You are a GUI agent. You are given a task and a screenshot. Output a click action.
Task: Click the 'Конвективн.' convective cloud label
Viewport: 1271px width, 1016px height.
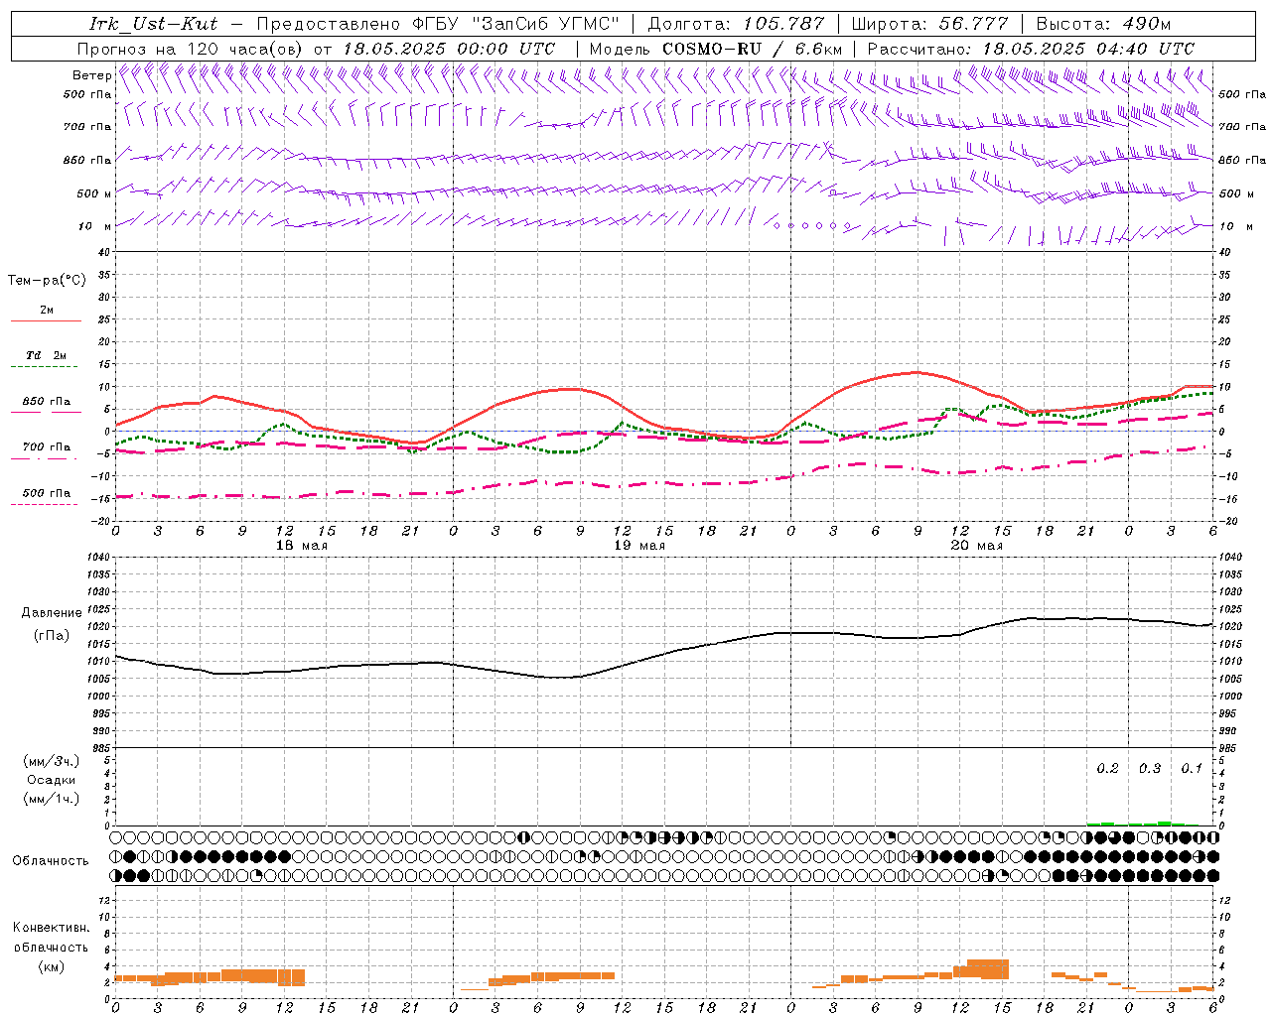pyautogui.click(x=52, y=928)
